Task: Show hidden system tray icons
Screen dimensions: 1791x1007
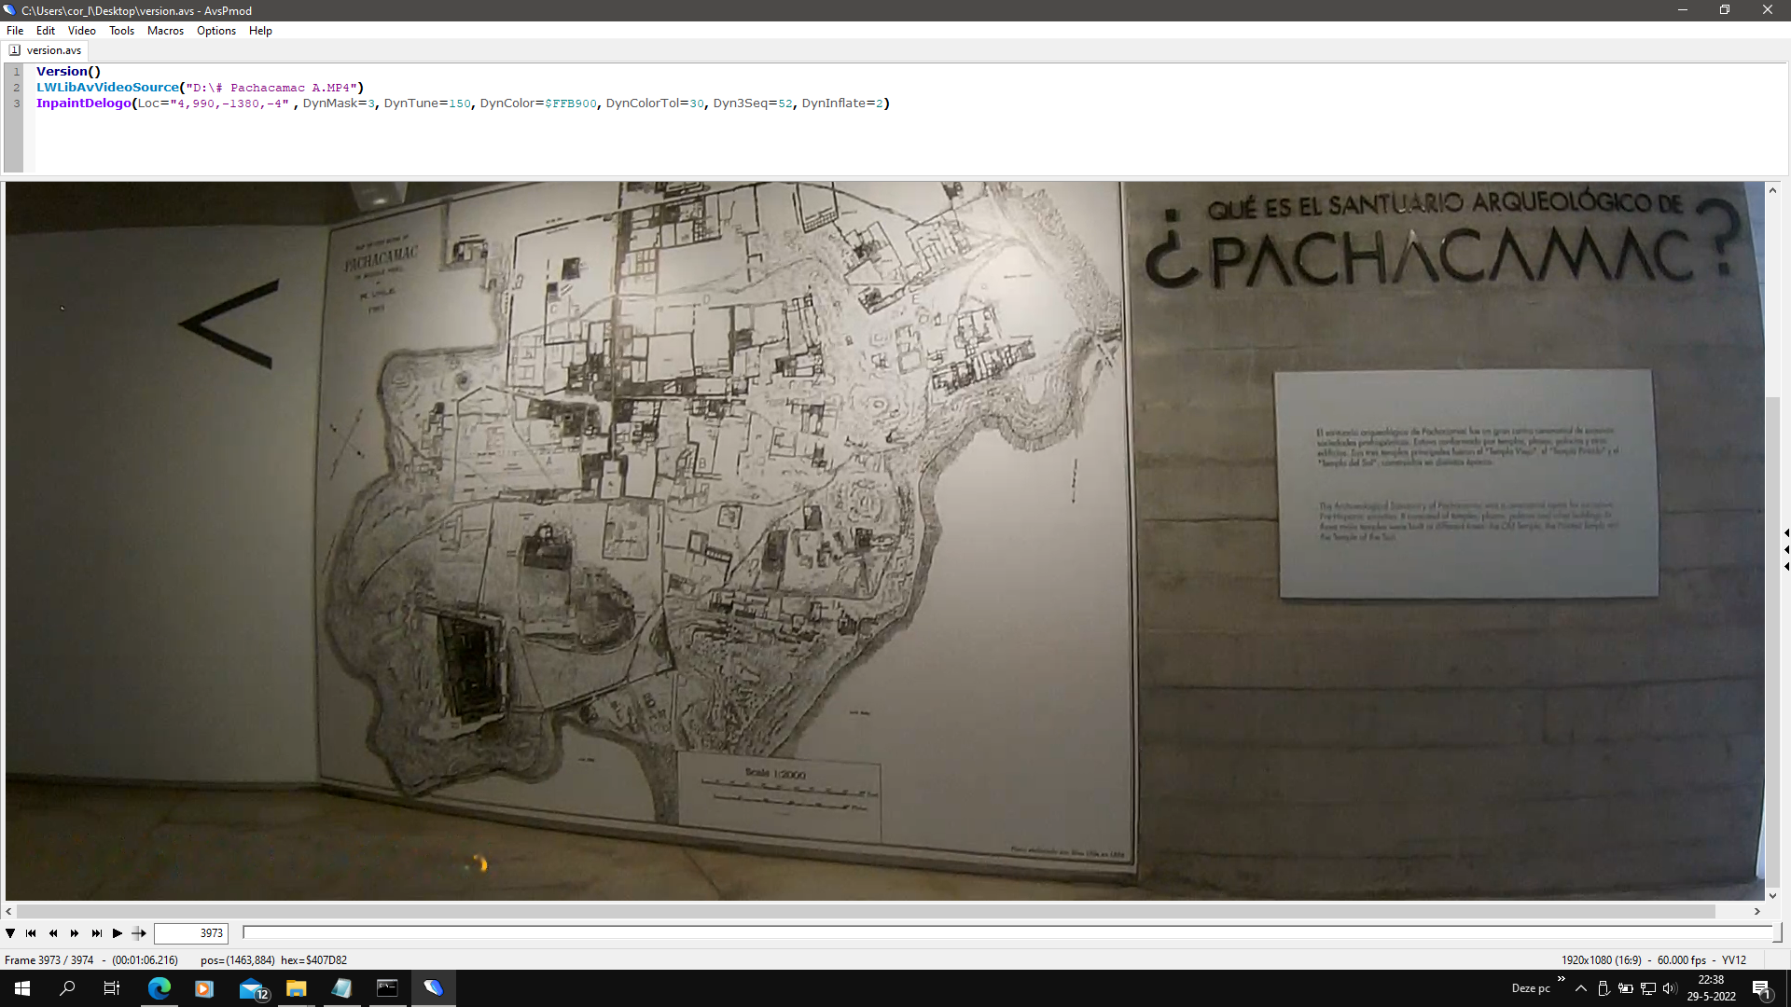Action: [1580, 988]
